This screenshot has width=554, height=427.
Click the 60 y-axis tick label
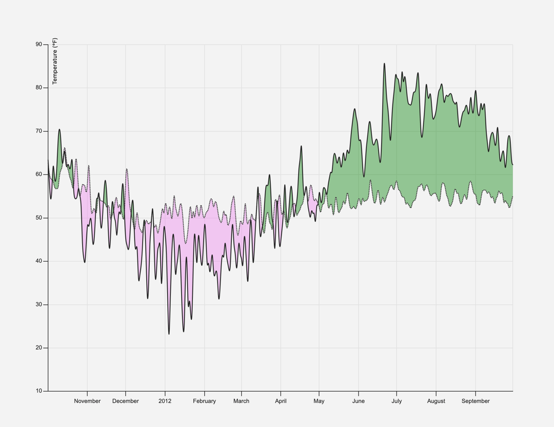(x=38, y=174)
